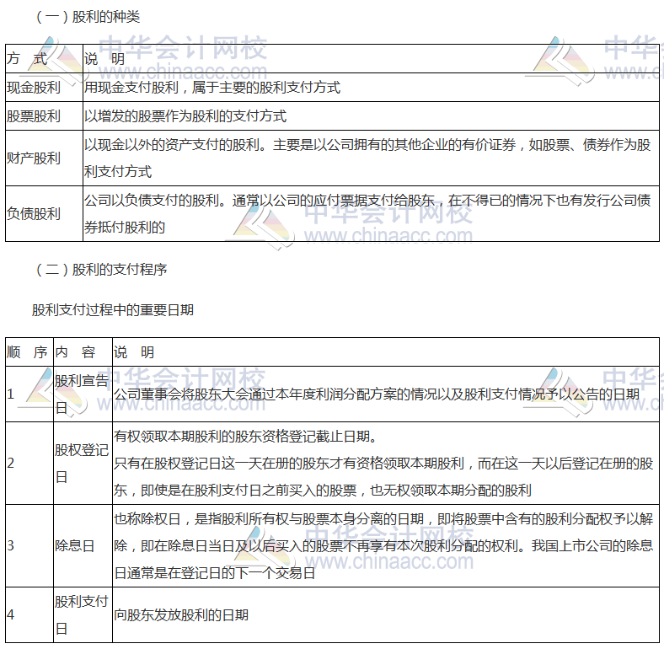This screenshot has height=649, width=664.
Task: Select the "方式" column header
Action: tap(27, 59)
